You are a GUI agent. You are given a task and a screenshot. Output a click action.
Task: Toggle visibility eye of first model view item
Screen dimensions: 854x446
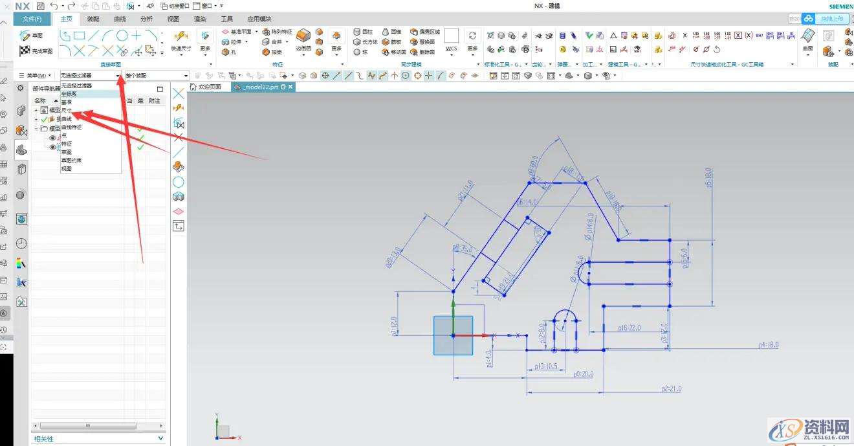(53, 137)
